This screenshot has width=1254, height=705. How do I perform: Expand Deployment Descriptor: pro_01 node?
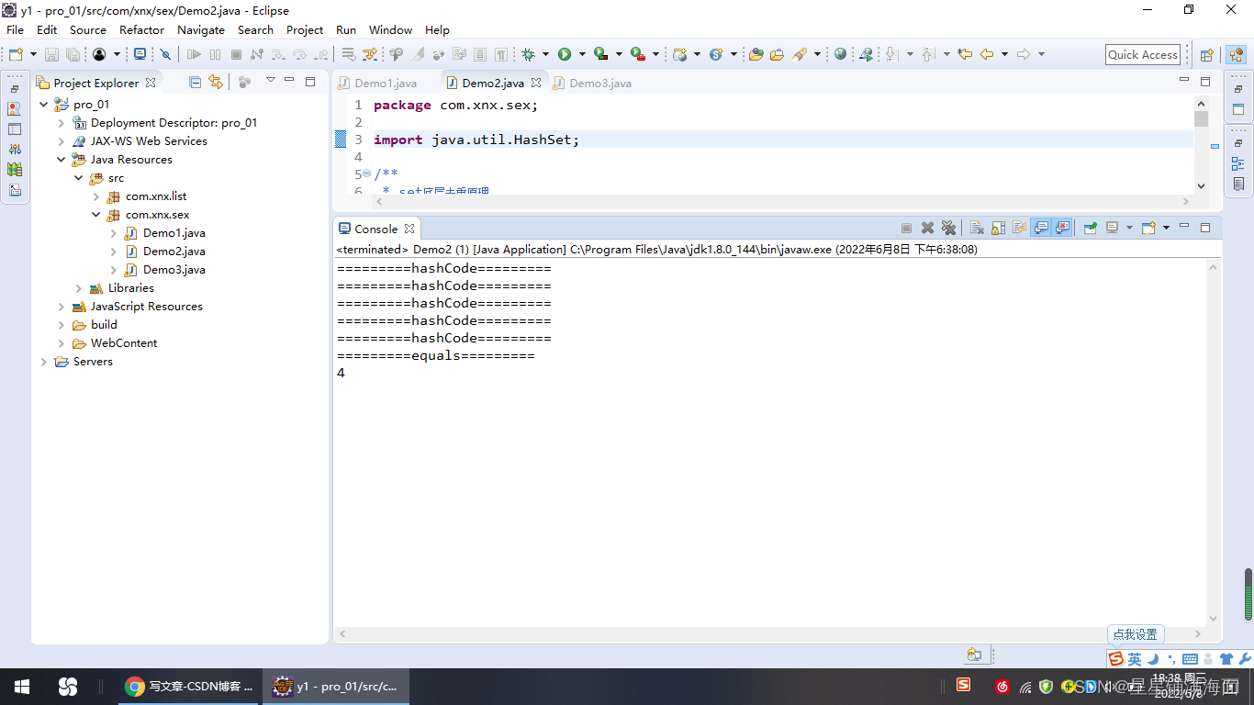[x=61, y=123]
